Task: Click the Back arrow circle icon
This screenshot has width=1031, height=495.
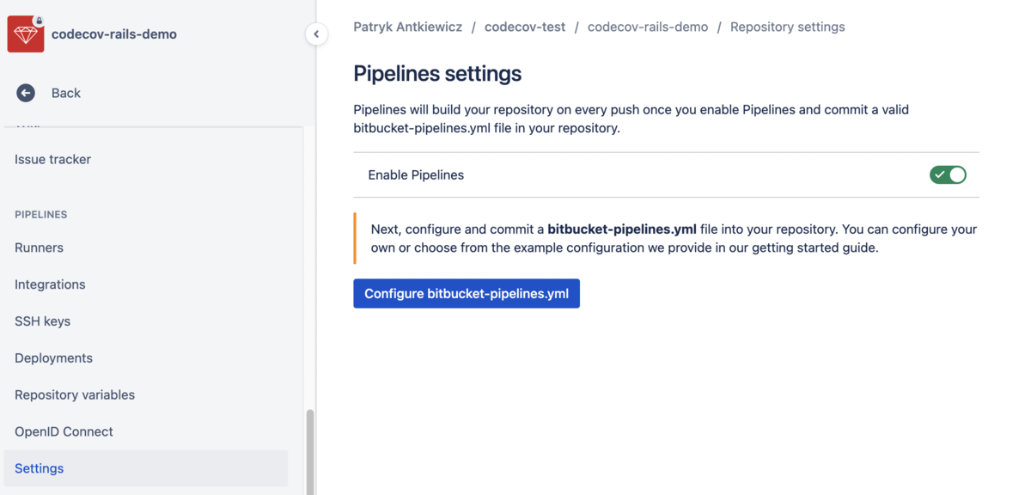Action: (x=26, y=93)
